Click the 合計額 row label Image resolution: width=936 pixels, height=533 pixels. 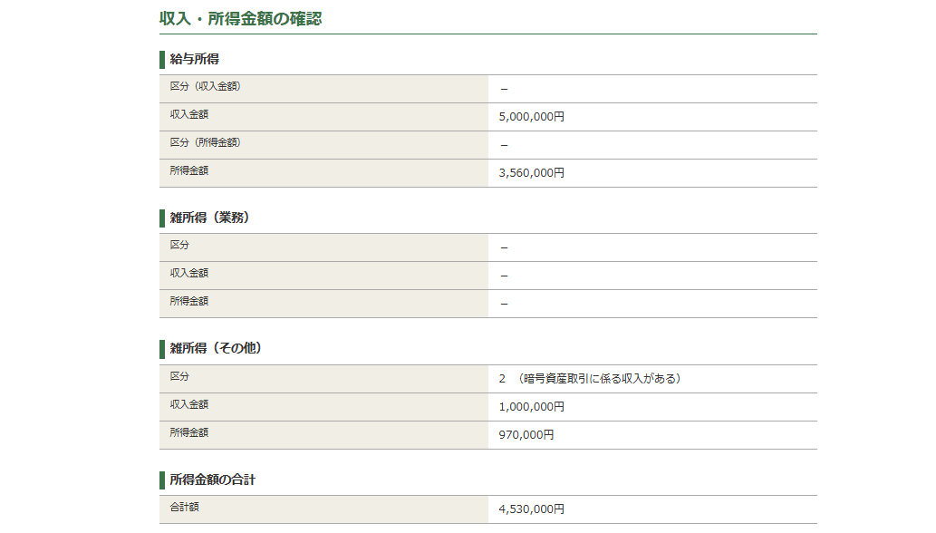[x=184, y=508]
